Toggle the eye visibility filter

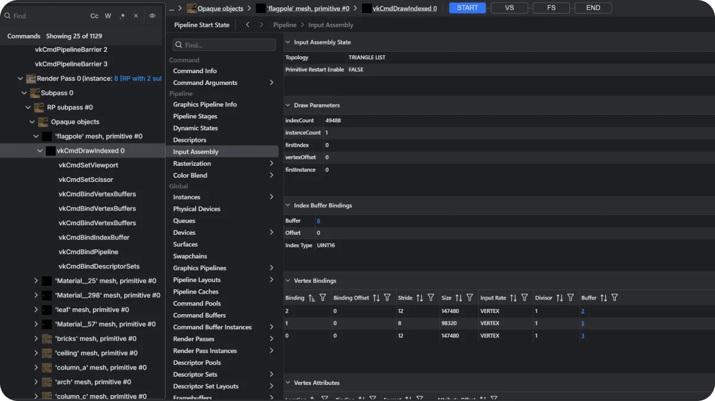click(152, 16)
